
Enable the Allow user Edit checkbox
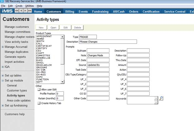click(39, 89)
